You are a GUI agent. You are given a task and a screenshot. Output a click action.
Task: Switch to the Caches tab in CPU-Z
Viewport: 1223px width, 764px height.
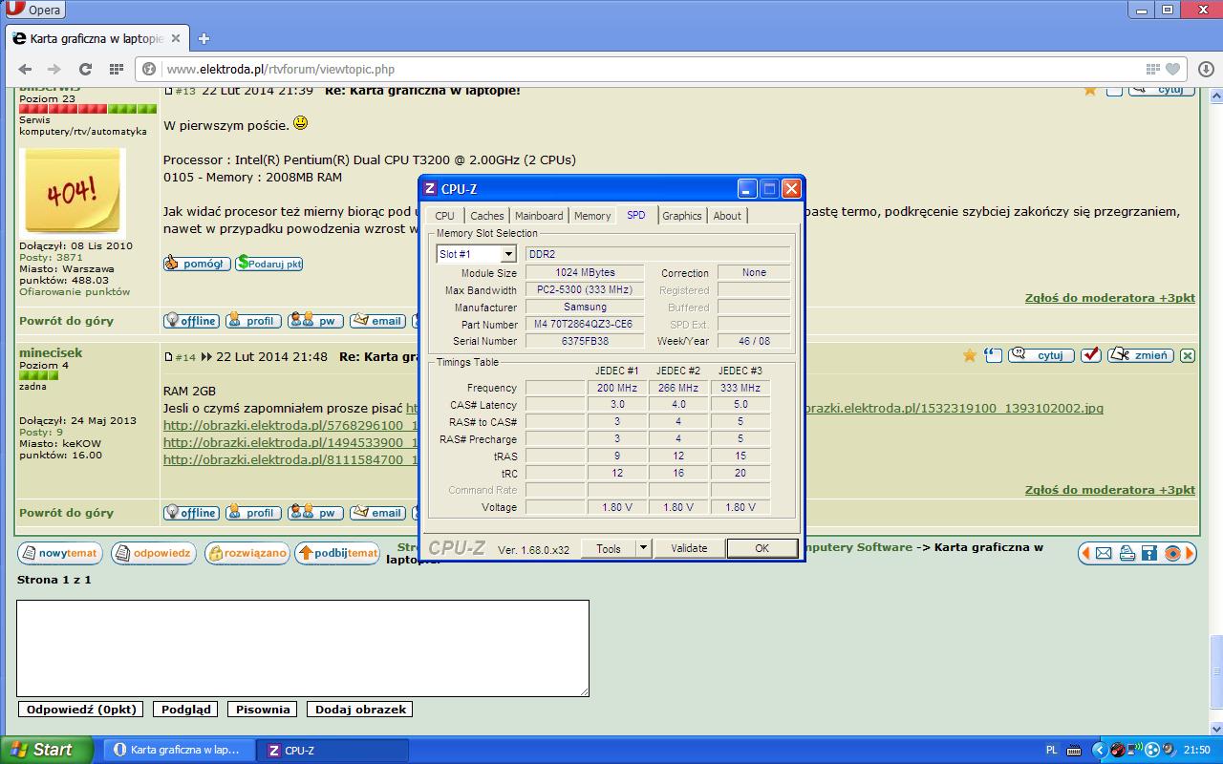pyautogui.click(x=487, y=216)
